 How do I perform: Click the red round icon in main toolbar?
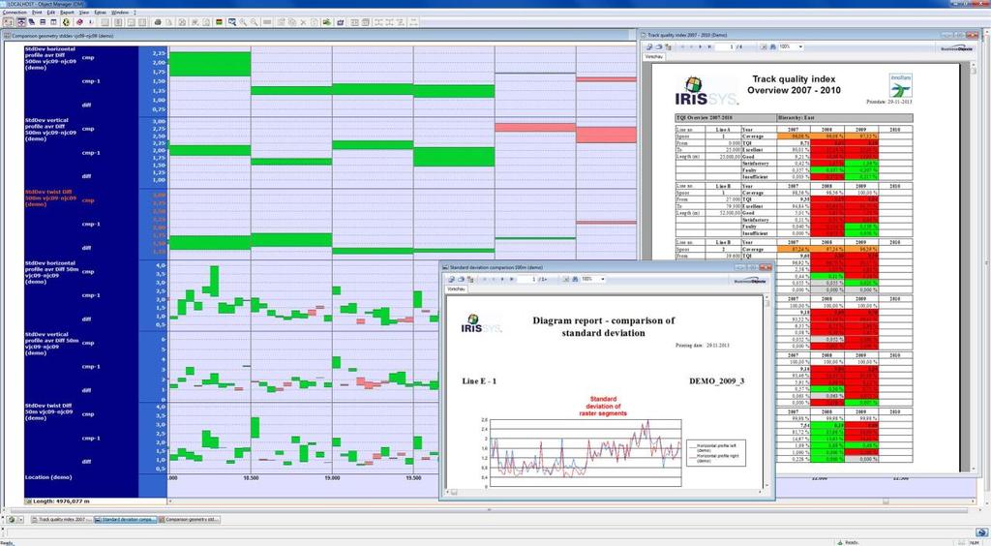(79, 22)
